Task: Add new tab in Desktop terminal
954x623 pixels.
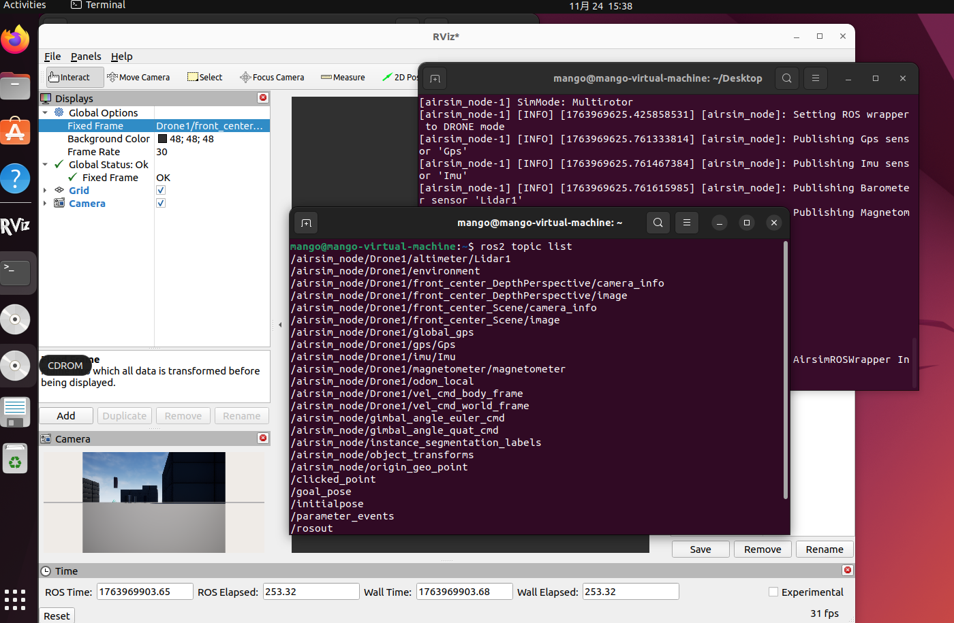Action: 435,78
